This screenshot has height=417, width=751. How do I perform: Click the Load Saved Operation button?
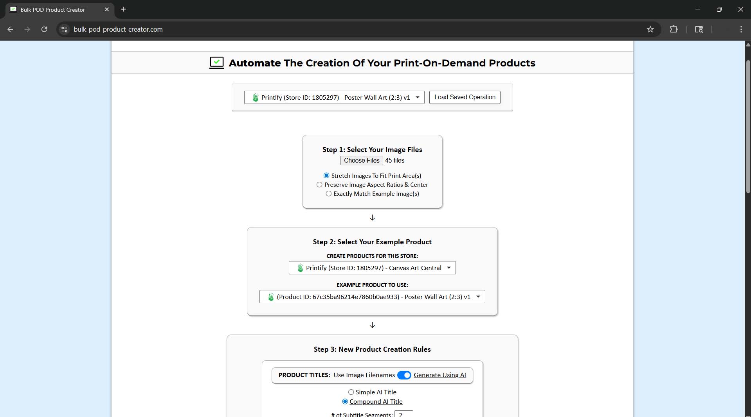464,97
